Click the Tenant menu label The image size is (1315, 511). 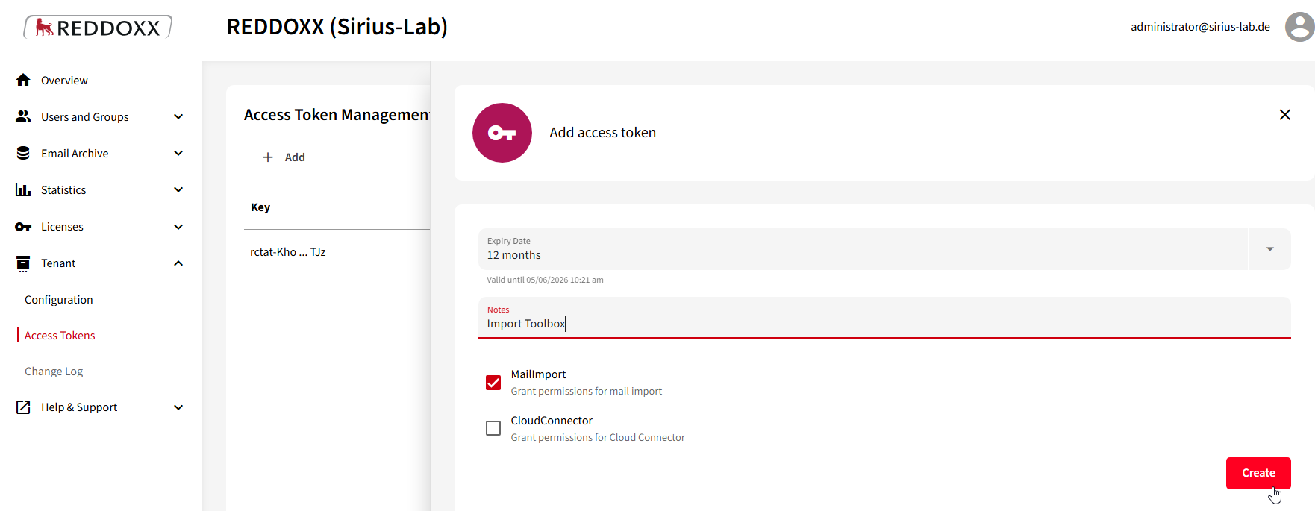coord(58,263)
